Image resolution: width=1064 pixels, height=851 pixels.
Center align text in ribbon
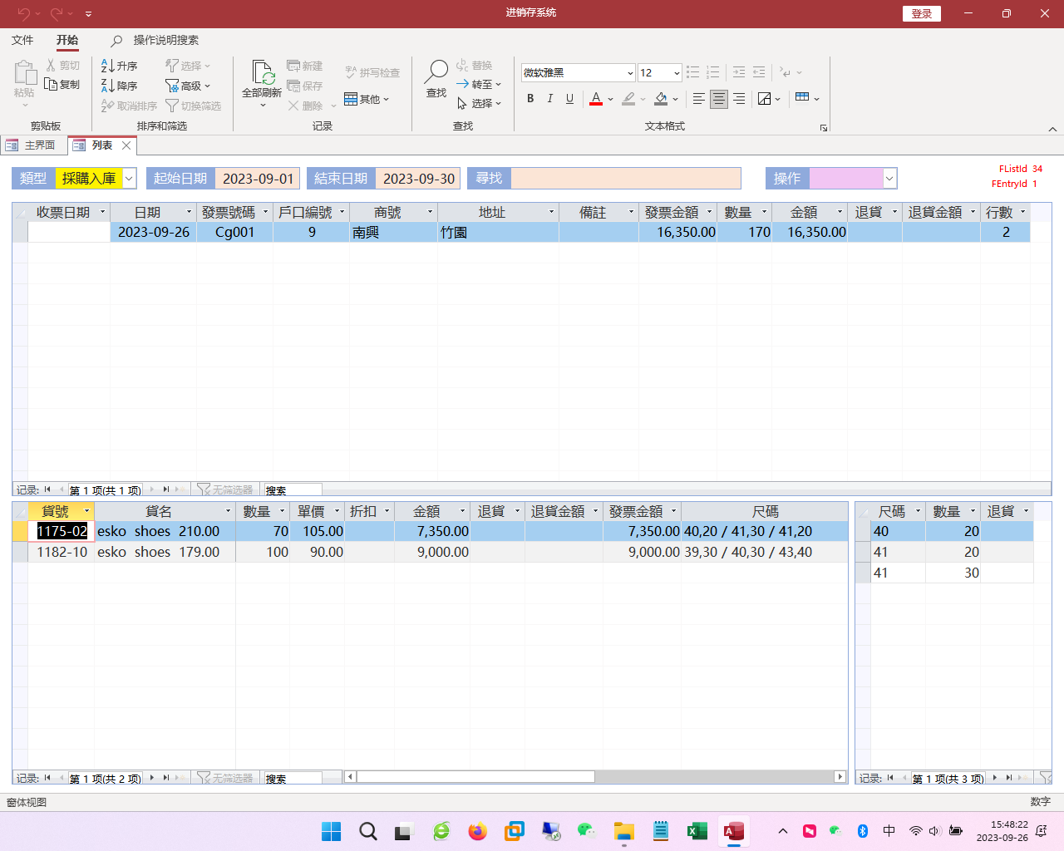pyautogui.click(x=719, y=99)
